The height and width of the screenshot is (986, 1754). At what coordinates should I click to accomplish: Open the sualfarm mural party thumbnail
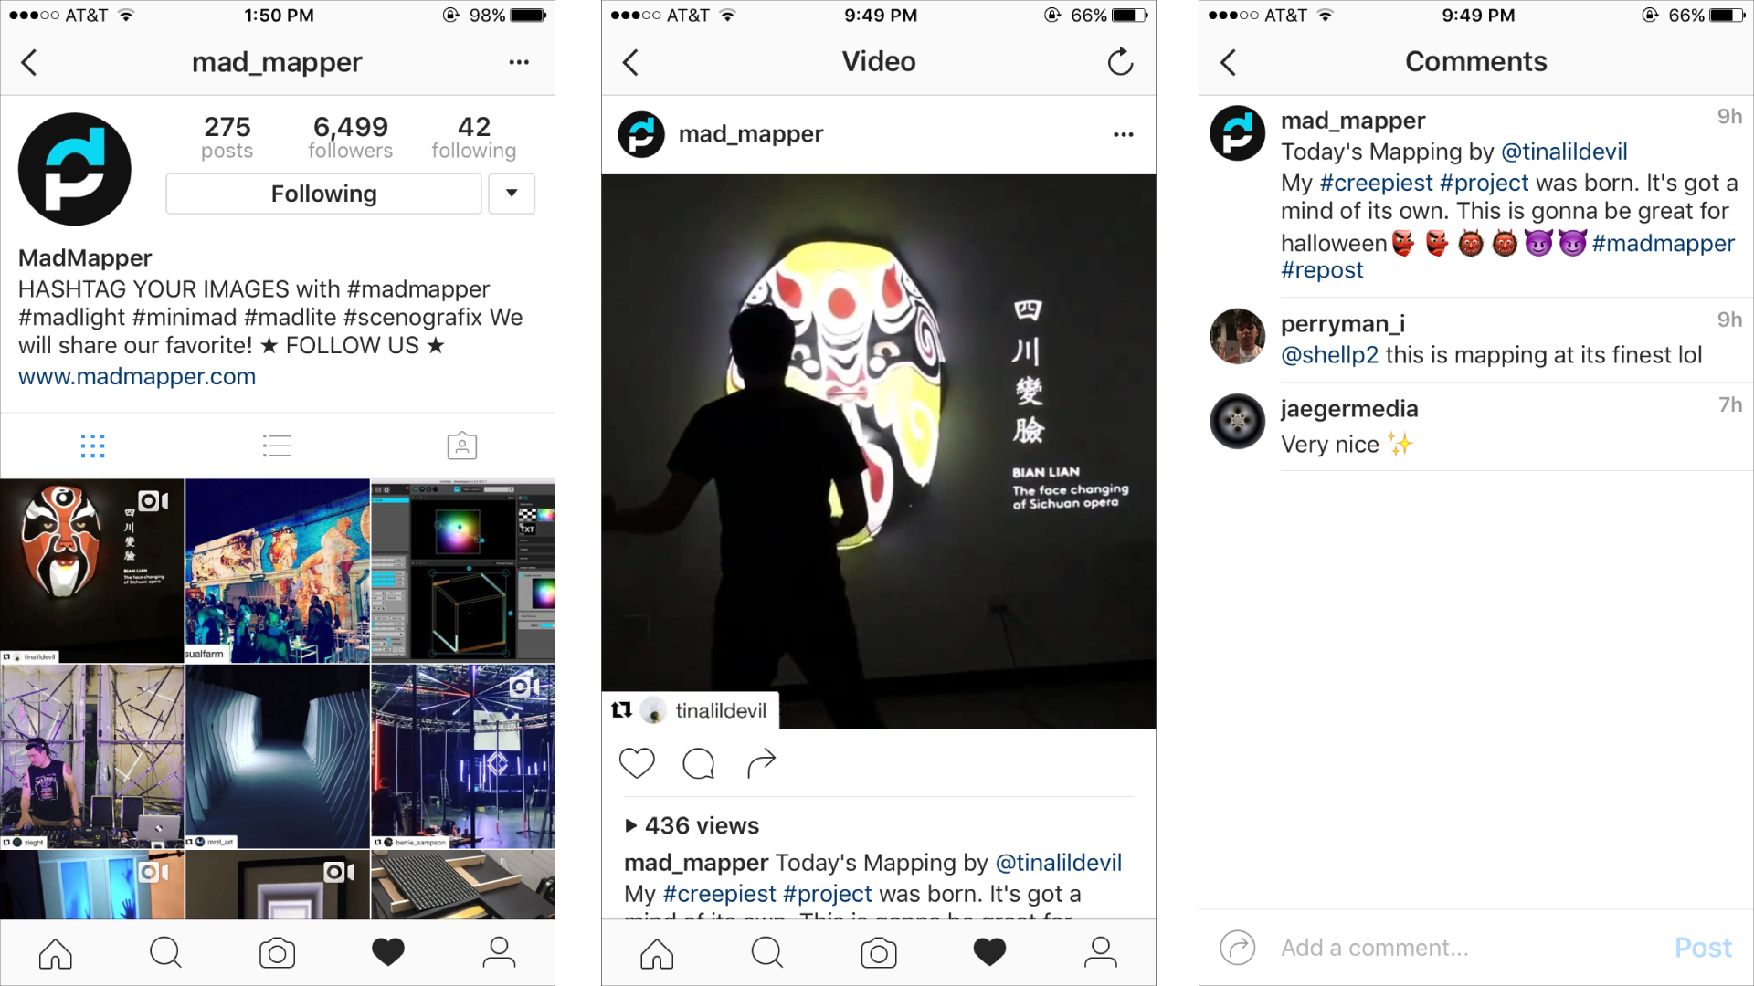[x=278, y=571]
